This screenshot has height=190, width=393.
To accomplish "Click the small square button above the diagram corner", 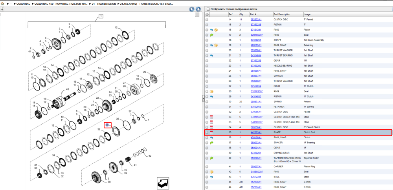I will (x=197, y=15).
